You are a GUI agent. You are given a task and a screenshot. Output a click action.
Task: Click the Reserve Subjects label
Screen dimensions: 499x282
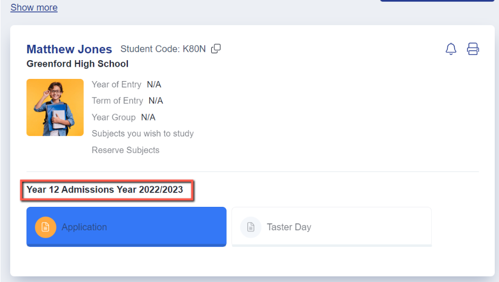point(125,150)
